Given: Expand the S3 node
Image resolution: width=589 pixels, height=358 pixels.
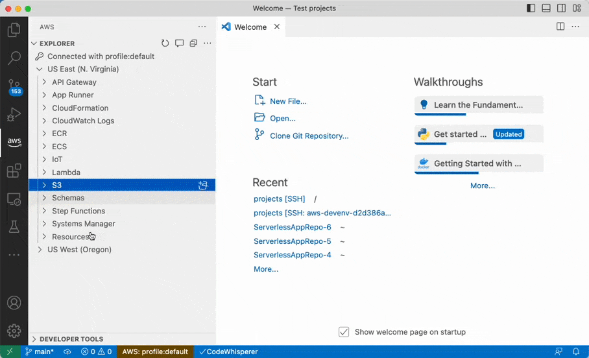Looking at the screenshot, I should coord(44,185).
